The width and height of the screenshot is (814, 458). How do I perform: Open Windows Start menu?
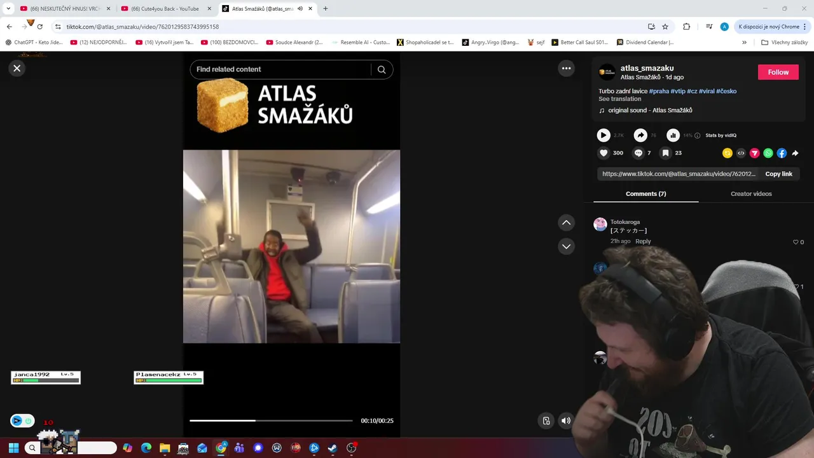click(13, 448)
